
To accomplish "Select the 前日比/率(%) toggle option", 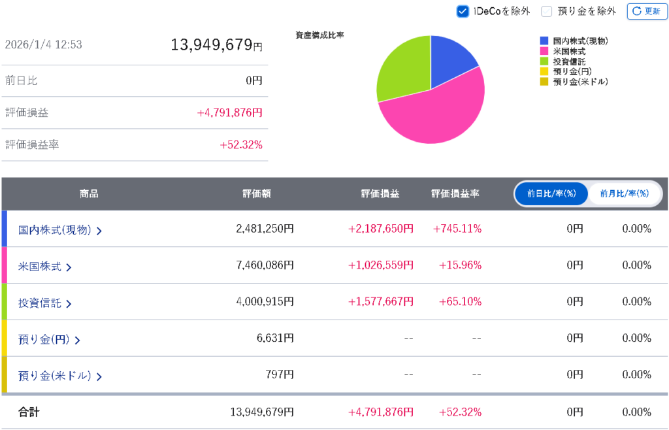I will [x=551, y=193].
